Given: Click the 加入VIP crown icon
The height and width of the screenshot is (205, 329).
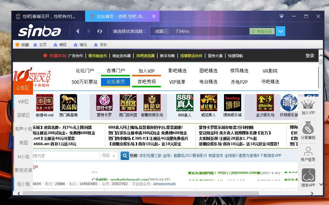Looking at the screenshot, I should pyautogui.click(x=308, y=105).
